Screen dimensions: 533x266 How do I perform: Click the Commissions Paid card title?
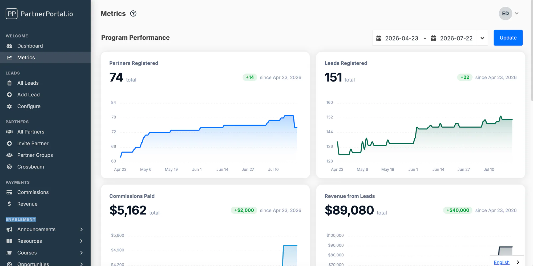132,196
